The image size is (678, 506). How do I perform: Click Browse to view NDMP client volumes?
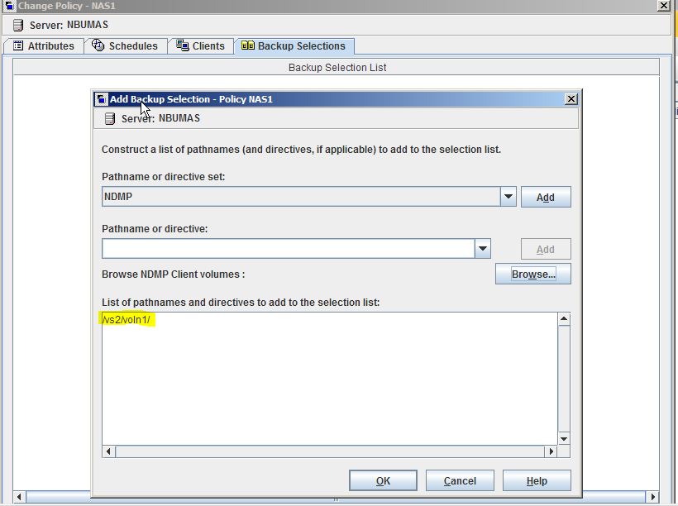pyautogui.click(x=532, y=274)
